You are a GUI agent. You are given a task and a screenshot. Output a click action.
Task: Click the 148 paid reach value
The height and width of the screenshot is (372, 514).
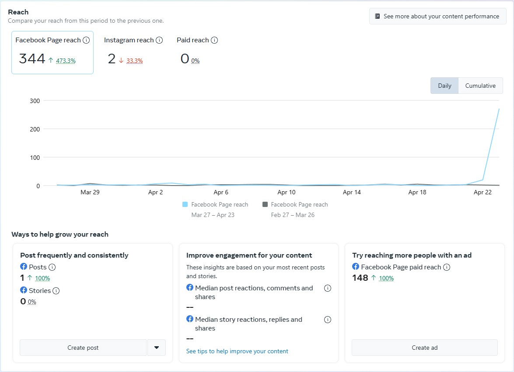360,278
